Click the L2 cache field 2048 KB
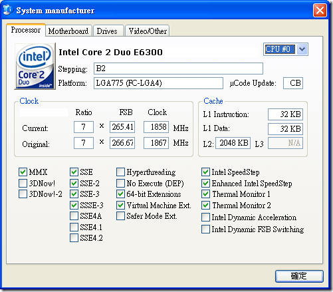 pyautogui.click(x=233, y=143)
